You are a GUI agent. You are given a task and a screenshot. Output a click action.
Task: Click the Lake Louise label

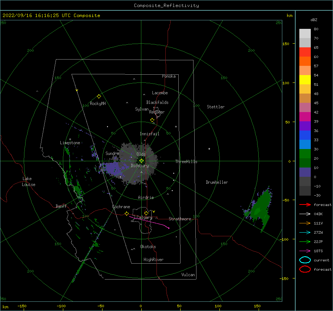tap(28, 182)
